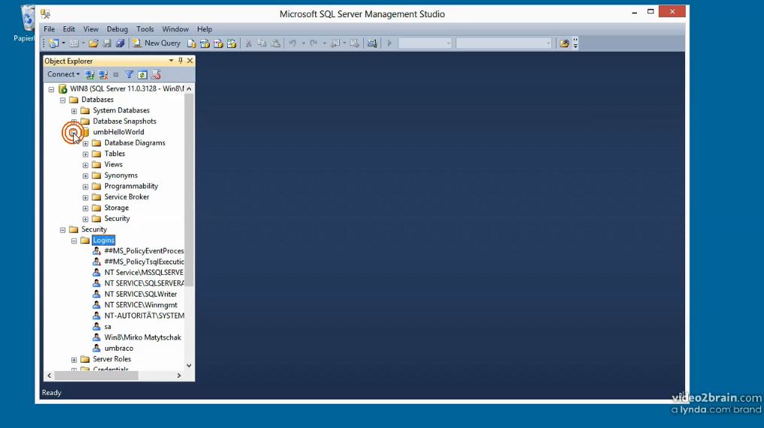Open a Database Engine Query icon
764x428 pixels.
[192, 44]
